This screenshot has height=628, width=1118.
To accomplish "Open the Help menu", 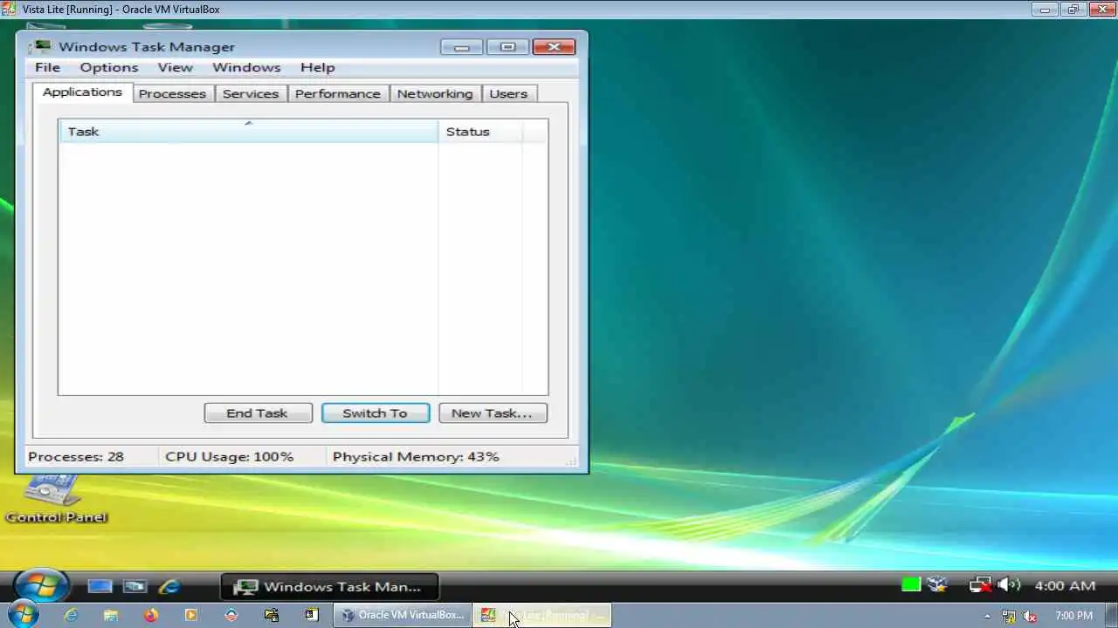I will [317, 67].
